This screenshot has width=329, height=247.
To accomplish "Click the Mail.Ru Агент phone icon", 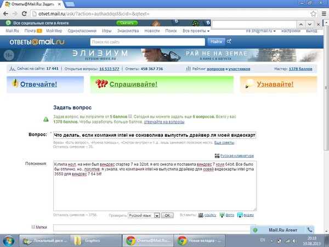I will click(x=309, y=230).
